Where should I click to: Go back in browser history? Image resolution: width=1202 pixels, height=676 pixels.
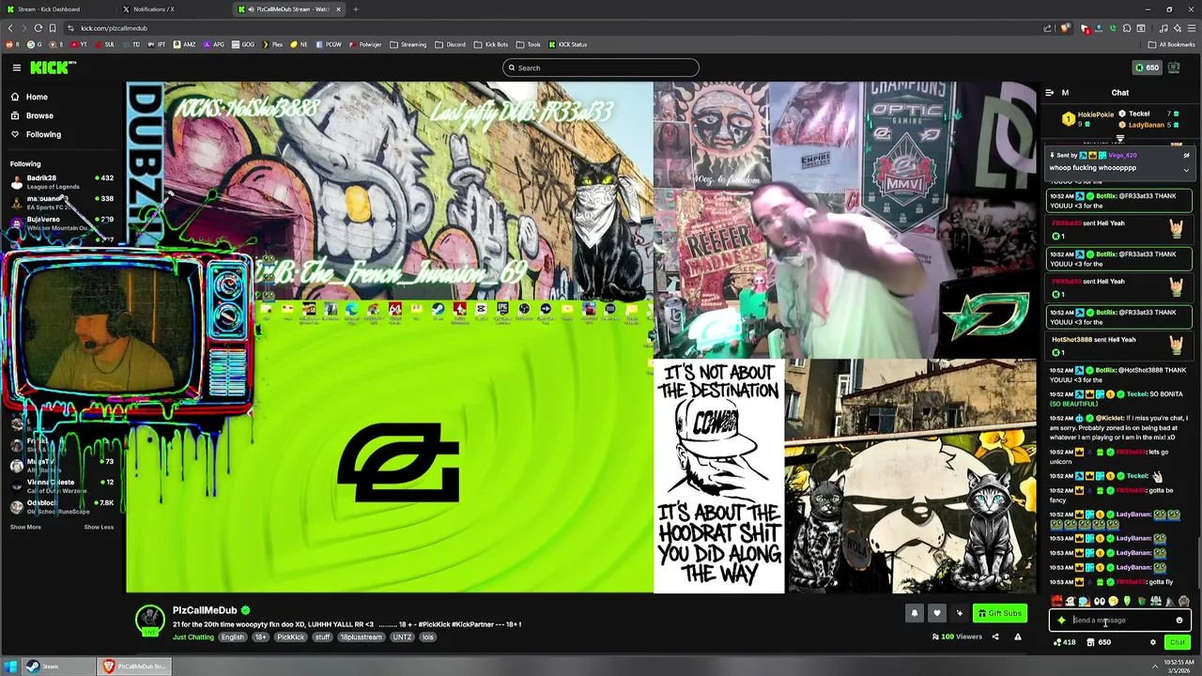click(x=10, y=28)
